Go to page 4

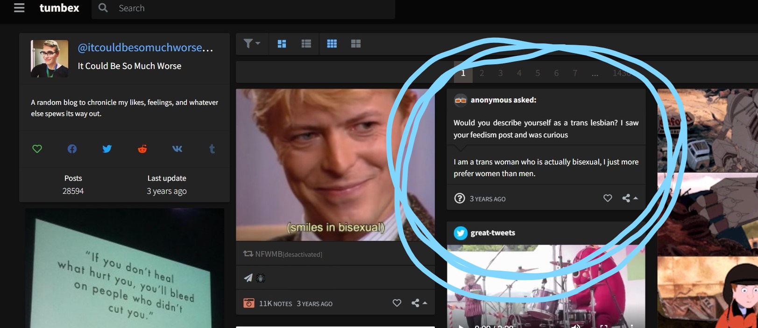[x=519, y=73]
